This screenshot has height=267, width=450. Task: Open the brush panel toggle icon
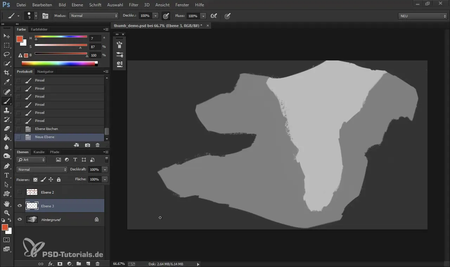tap(45, 16)
